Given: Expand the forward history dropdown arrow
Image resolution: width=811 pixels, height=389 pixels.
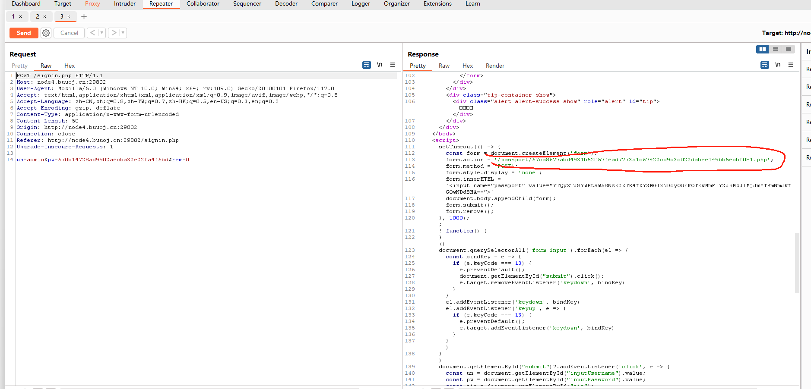Looking at the screenshot, I should [x=123, y=33].
